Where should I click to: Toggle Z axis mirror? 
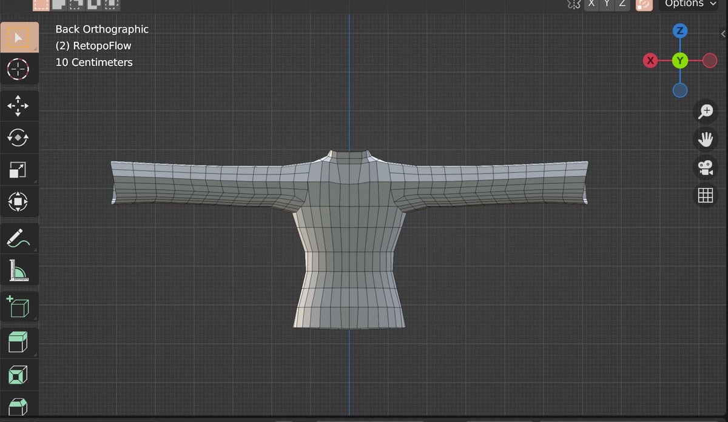pyautogui.click(x=622, y=4)
